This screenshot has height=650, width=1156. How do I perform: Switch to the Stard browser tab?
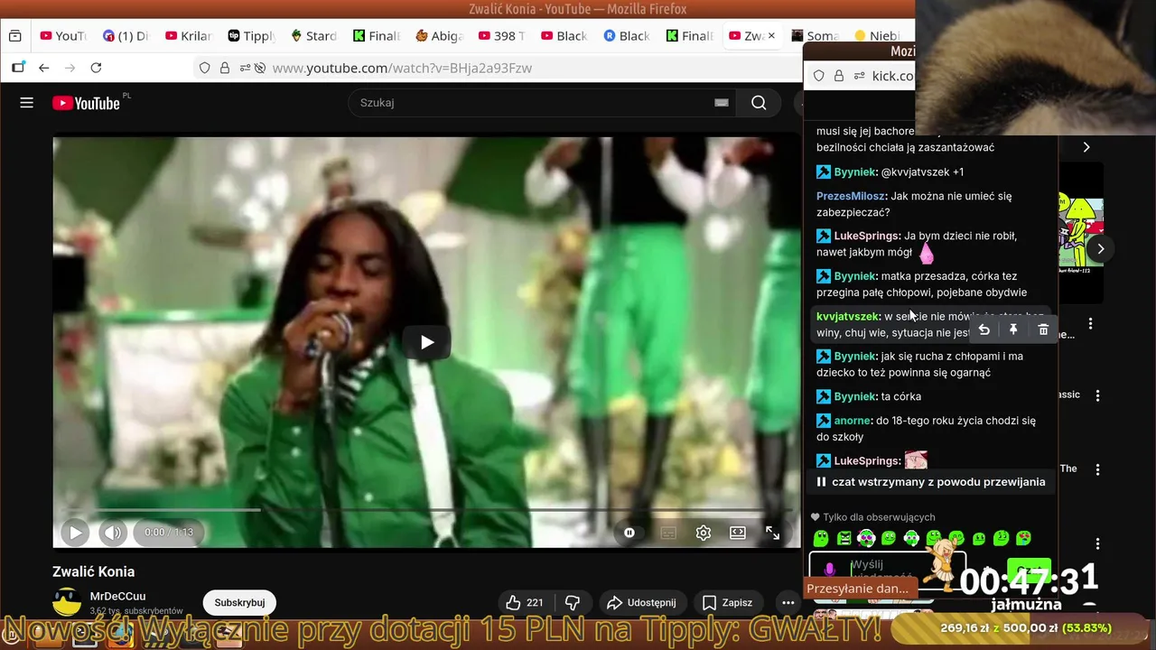pos(313,36)
